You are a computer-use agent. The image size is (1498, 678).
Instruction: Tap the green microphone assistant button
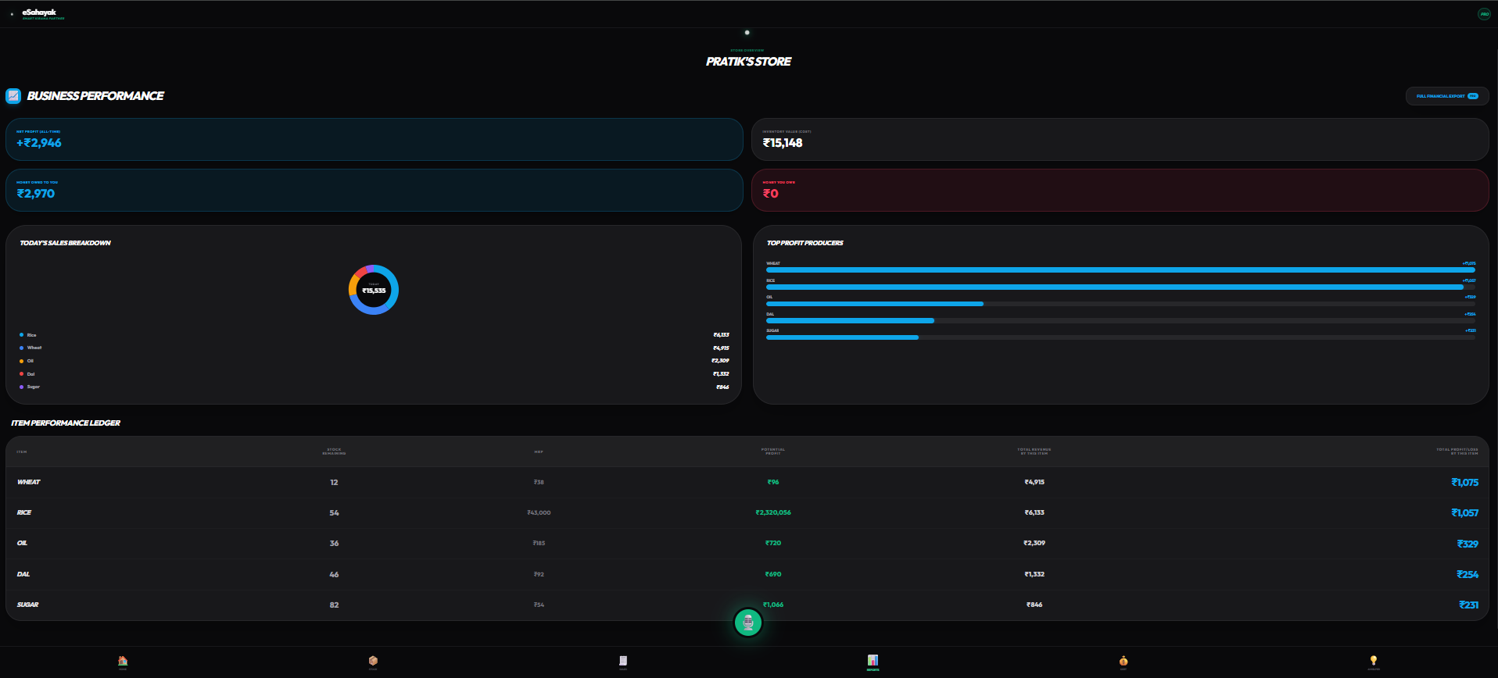point(748,623)
